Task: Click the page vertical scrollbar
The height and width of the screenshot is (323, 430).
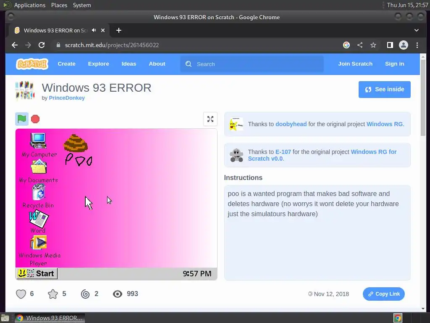Action: pos(423,98)
